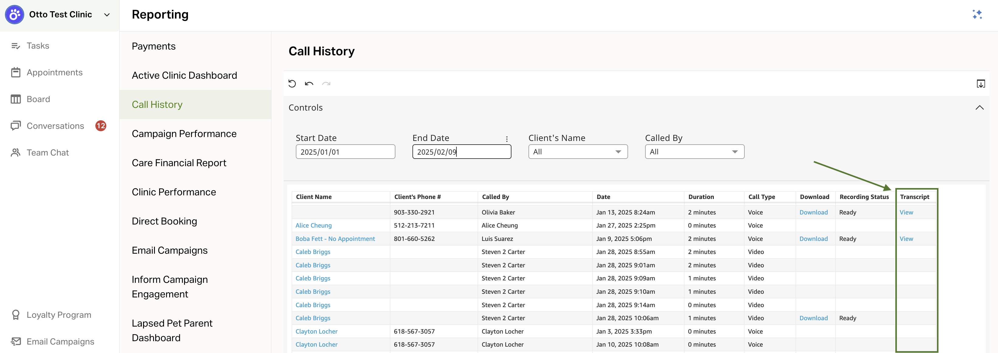This screenshot has width=998, height=353.
Task: Select Lapsed Pet Parent Dashboard report
Action: [172, 331]
